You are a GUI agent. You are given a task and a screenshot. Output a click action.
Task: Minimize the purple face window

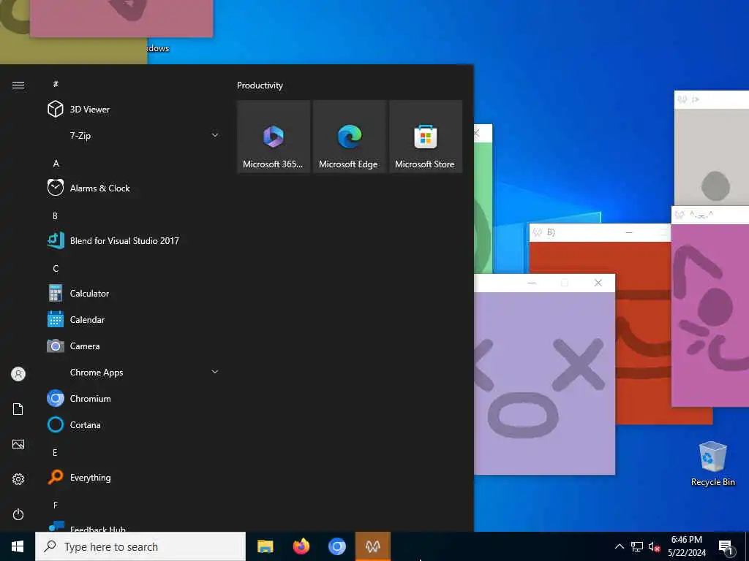532,283
